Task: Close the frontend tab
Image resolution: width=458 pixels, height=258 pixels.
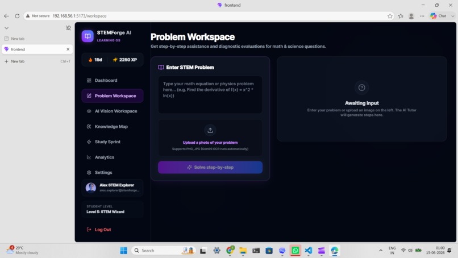Action: click(x=68, y=49)
